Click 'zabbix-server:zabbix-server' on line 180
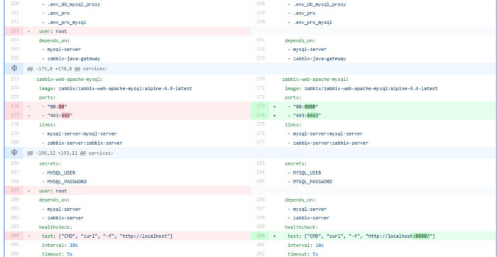497x257 pixels. [84, 143]
